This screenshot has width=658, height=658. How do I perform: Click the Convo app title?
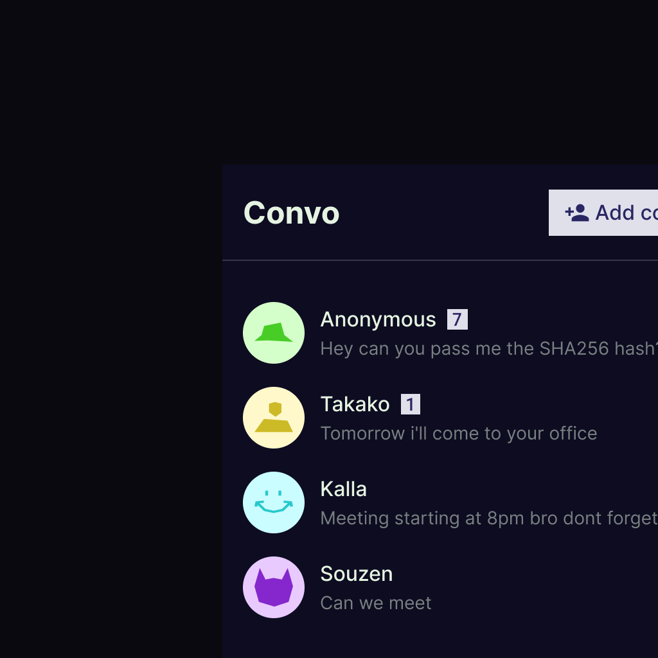(291, 213)
